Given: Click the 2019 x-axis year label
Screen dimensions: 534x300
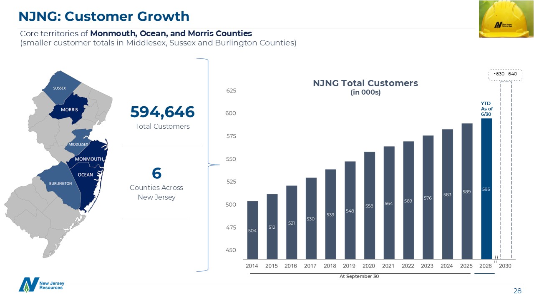Looking at the screenshot, I should tap(349, 266).
